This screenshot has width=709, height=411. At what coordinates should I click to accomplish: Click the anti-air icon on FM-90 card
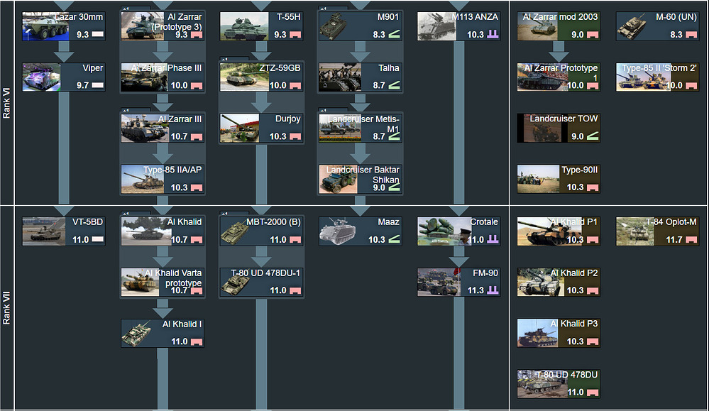493,290
